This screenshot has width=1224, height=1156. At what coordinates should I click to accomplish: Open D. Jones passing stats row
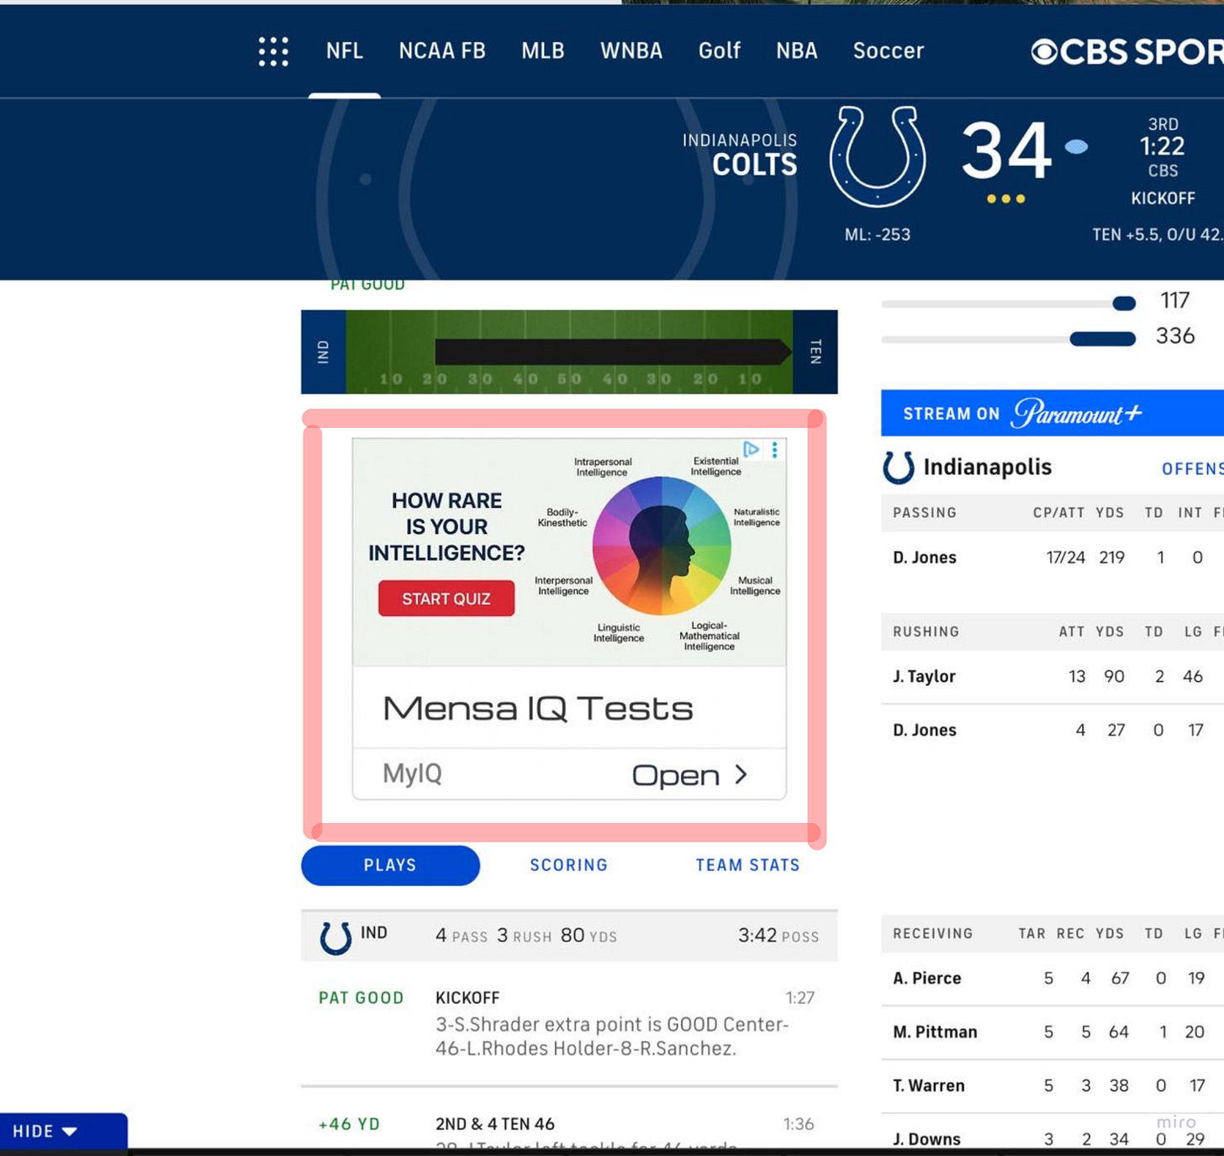coord(1053,557)
